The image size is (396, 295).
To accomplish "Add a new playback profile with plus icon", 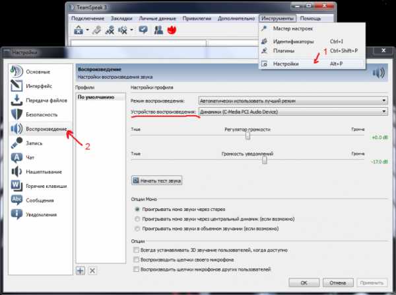I will 81,271.
